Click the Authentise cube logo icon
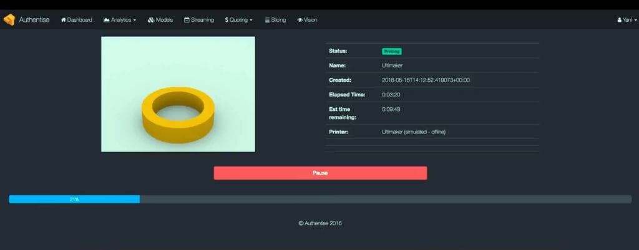Screen dimensions: 639x250 click(x=9, y=20)
